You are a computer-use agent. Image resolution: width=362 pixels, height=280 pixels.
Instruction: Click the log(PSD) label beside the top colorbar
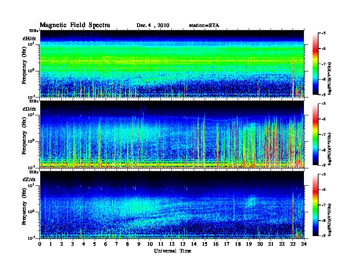click(x=330, y=78)
